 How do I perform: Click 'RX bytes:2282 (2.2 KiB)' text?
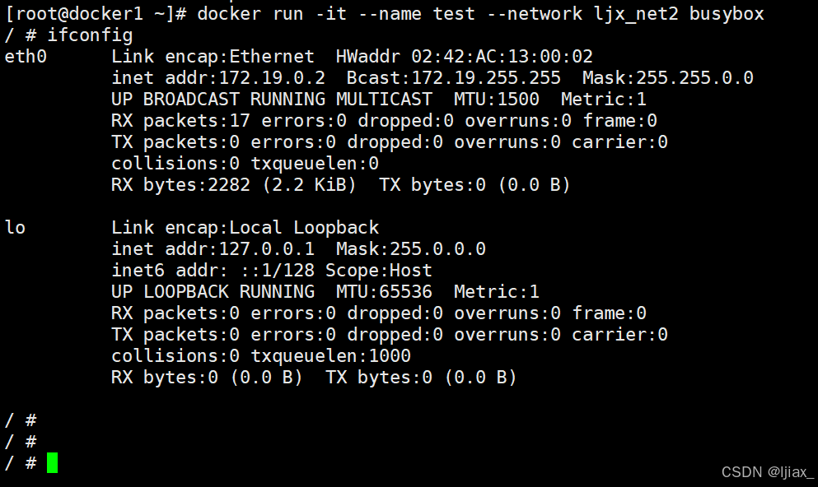[234, 184]
